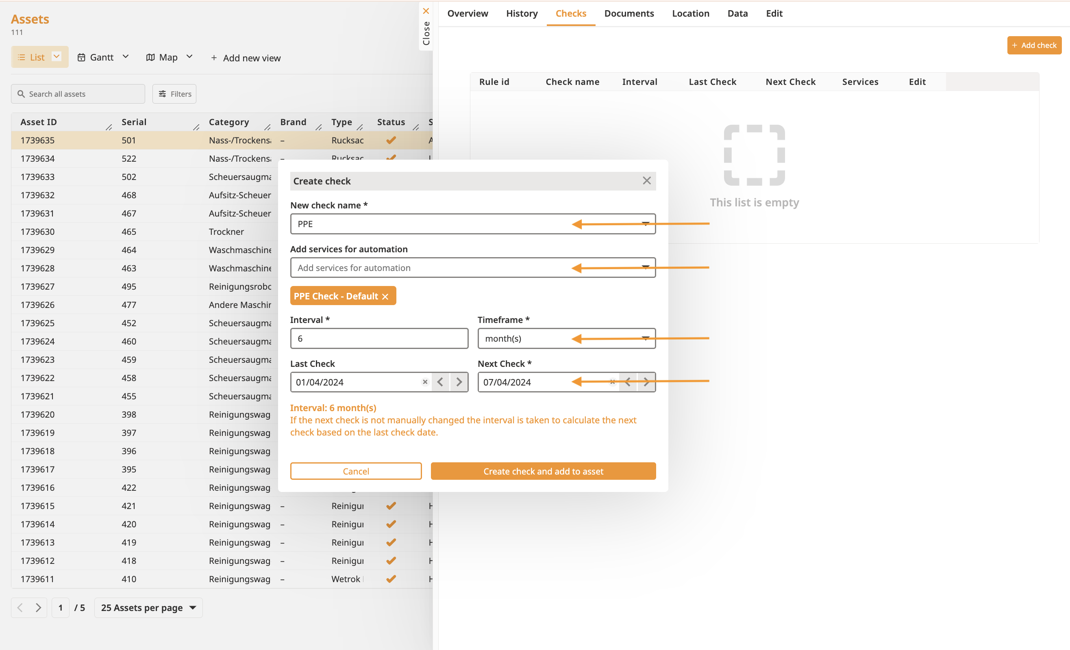Click the Cancel button
Screen dimensions: 1070x650
click(356, 471)
